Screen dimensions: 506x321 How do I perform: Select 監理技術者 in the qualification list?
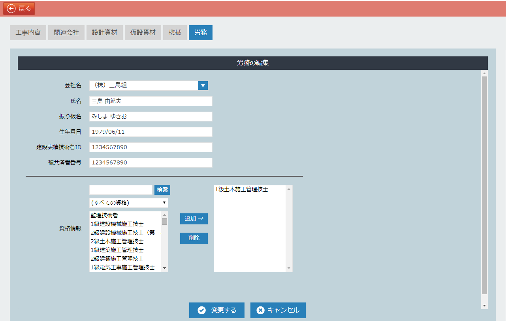[x=126, y=215]
